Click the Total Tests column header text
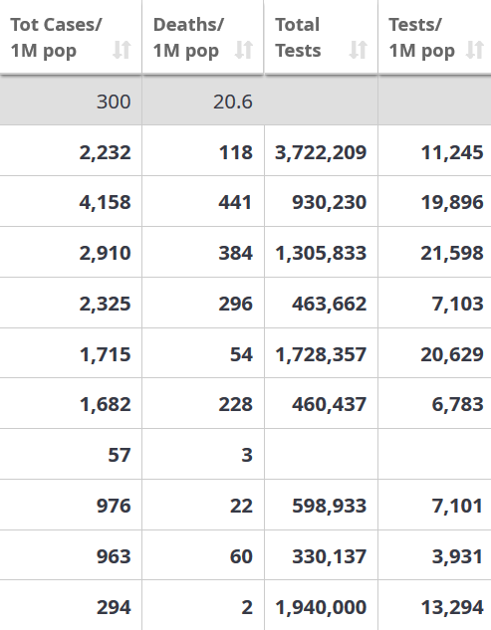 coord(298,38)
